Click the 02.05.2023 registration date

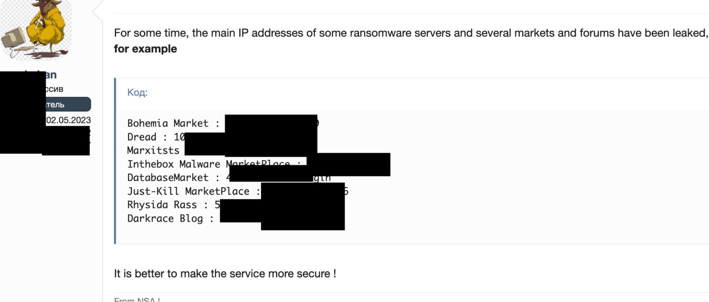pos(68,120)
